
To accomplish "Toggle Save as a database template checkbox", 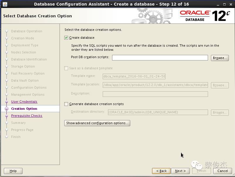I will pos(66,68).
